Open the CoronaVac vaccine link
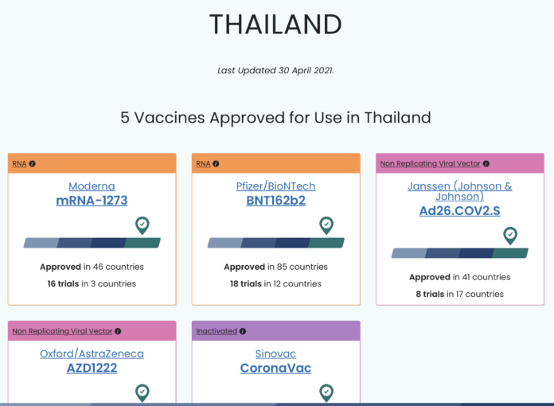 [275, 369]
